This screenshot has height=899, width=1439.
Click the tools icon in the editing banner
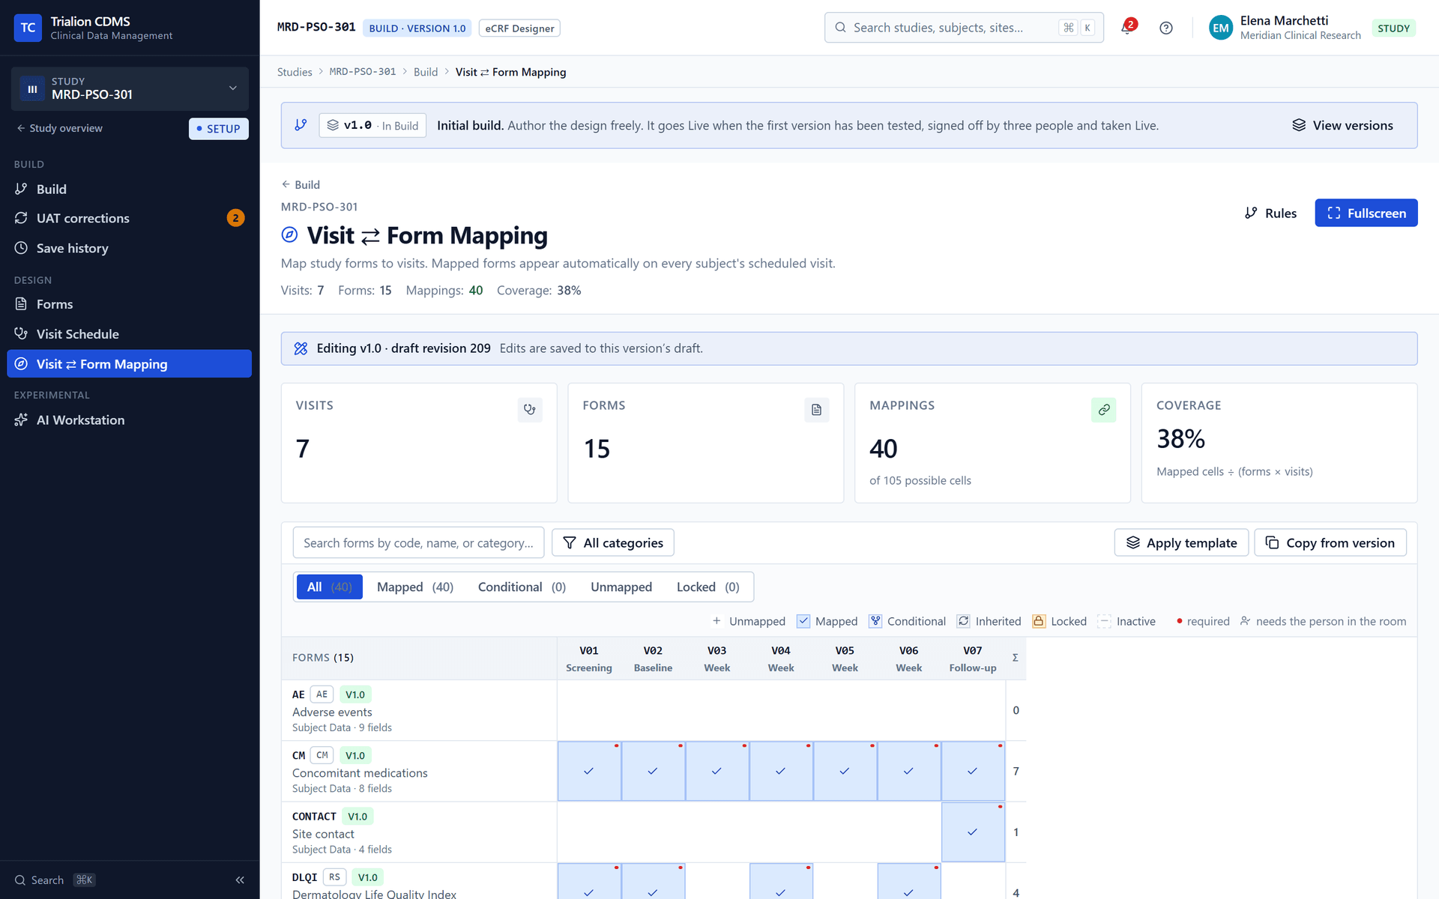pos(301,348)
